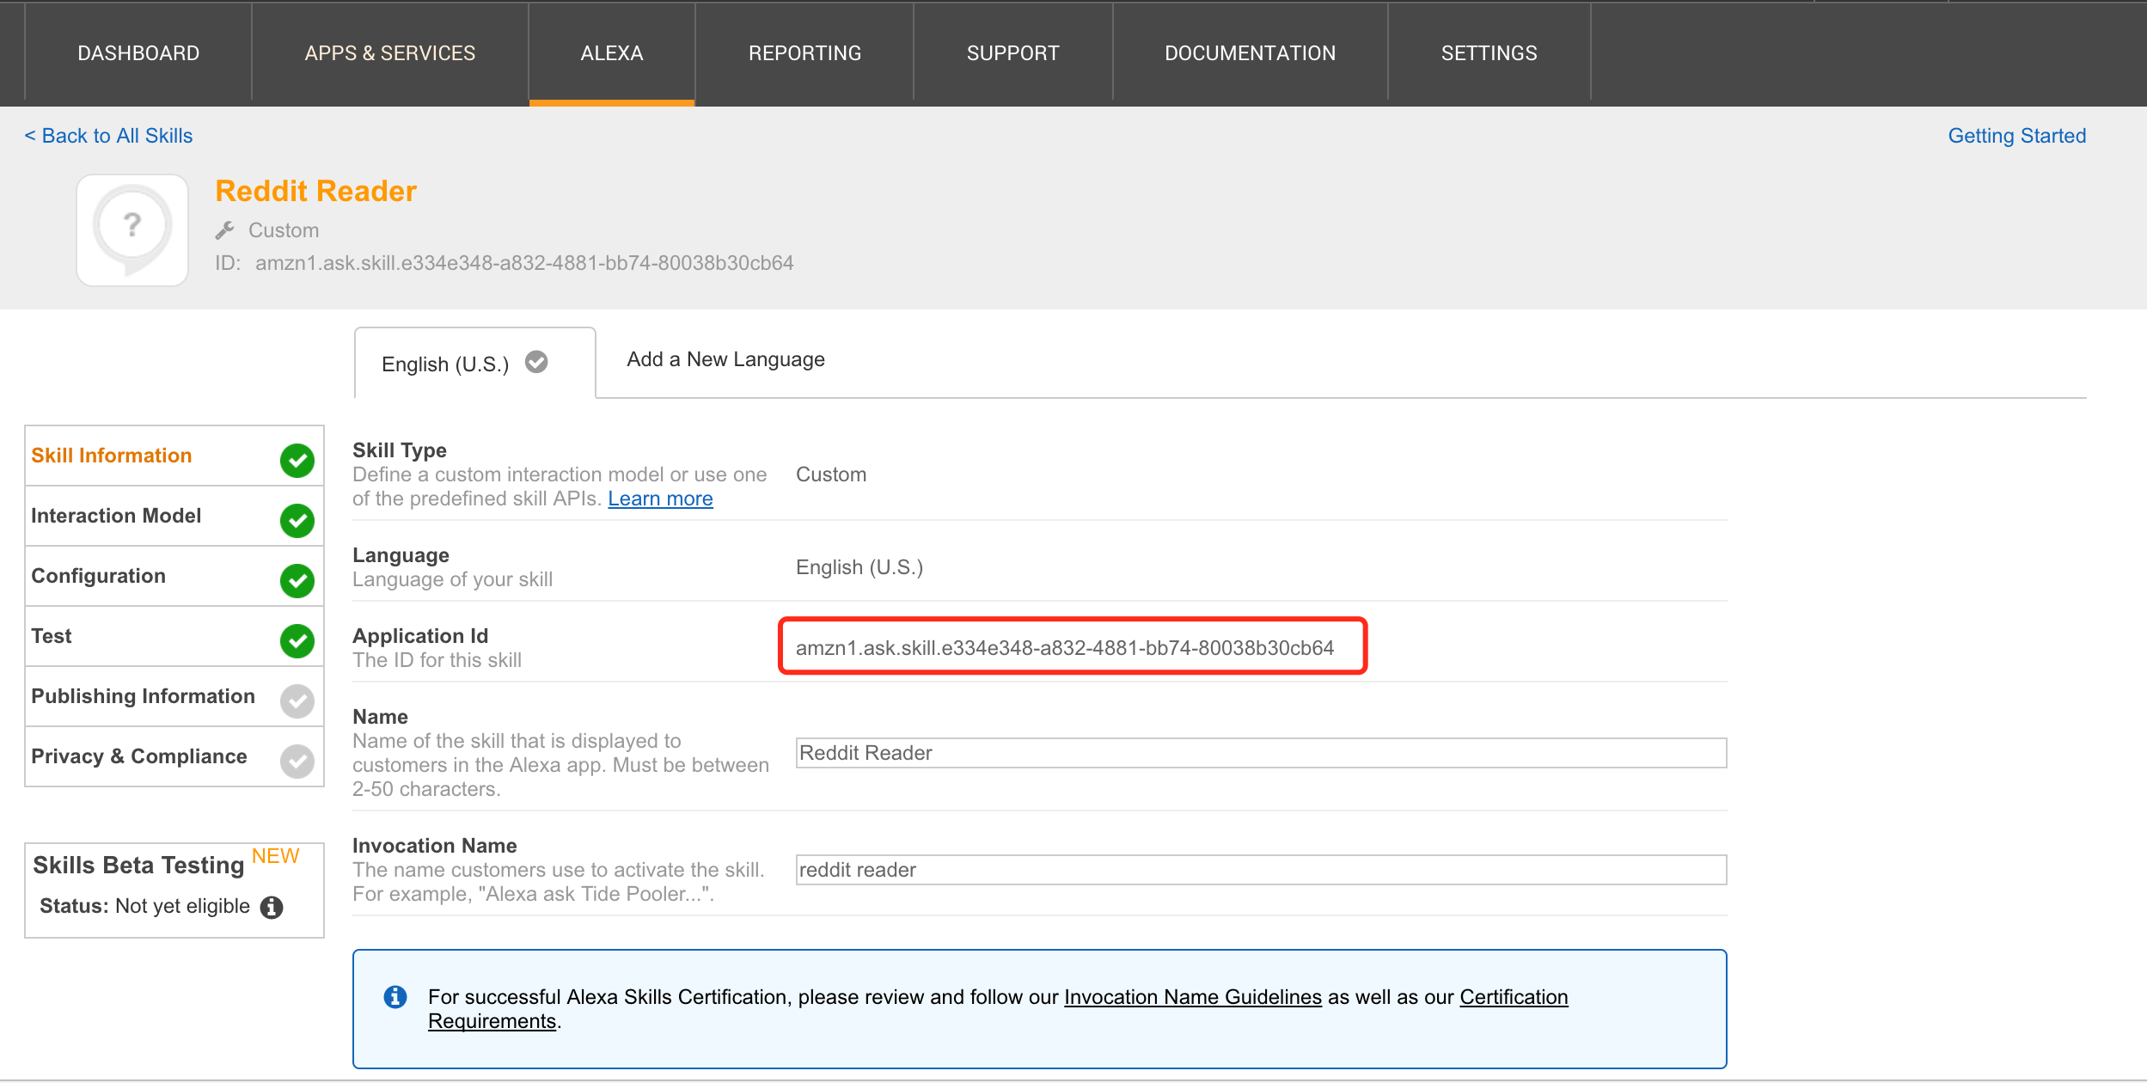
Task: Click Learn more link under Skill Type
Action: 660,499
